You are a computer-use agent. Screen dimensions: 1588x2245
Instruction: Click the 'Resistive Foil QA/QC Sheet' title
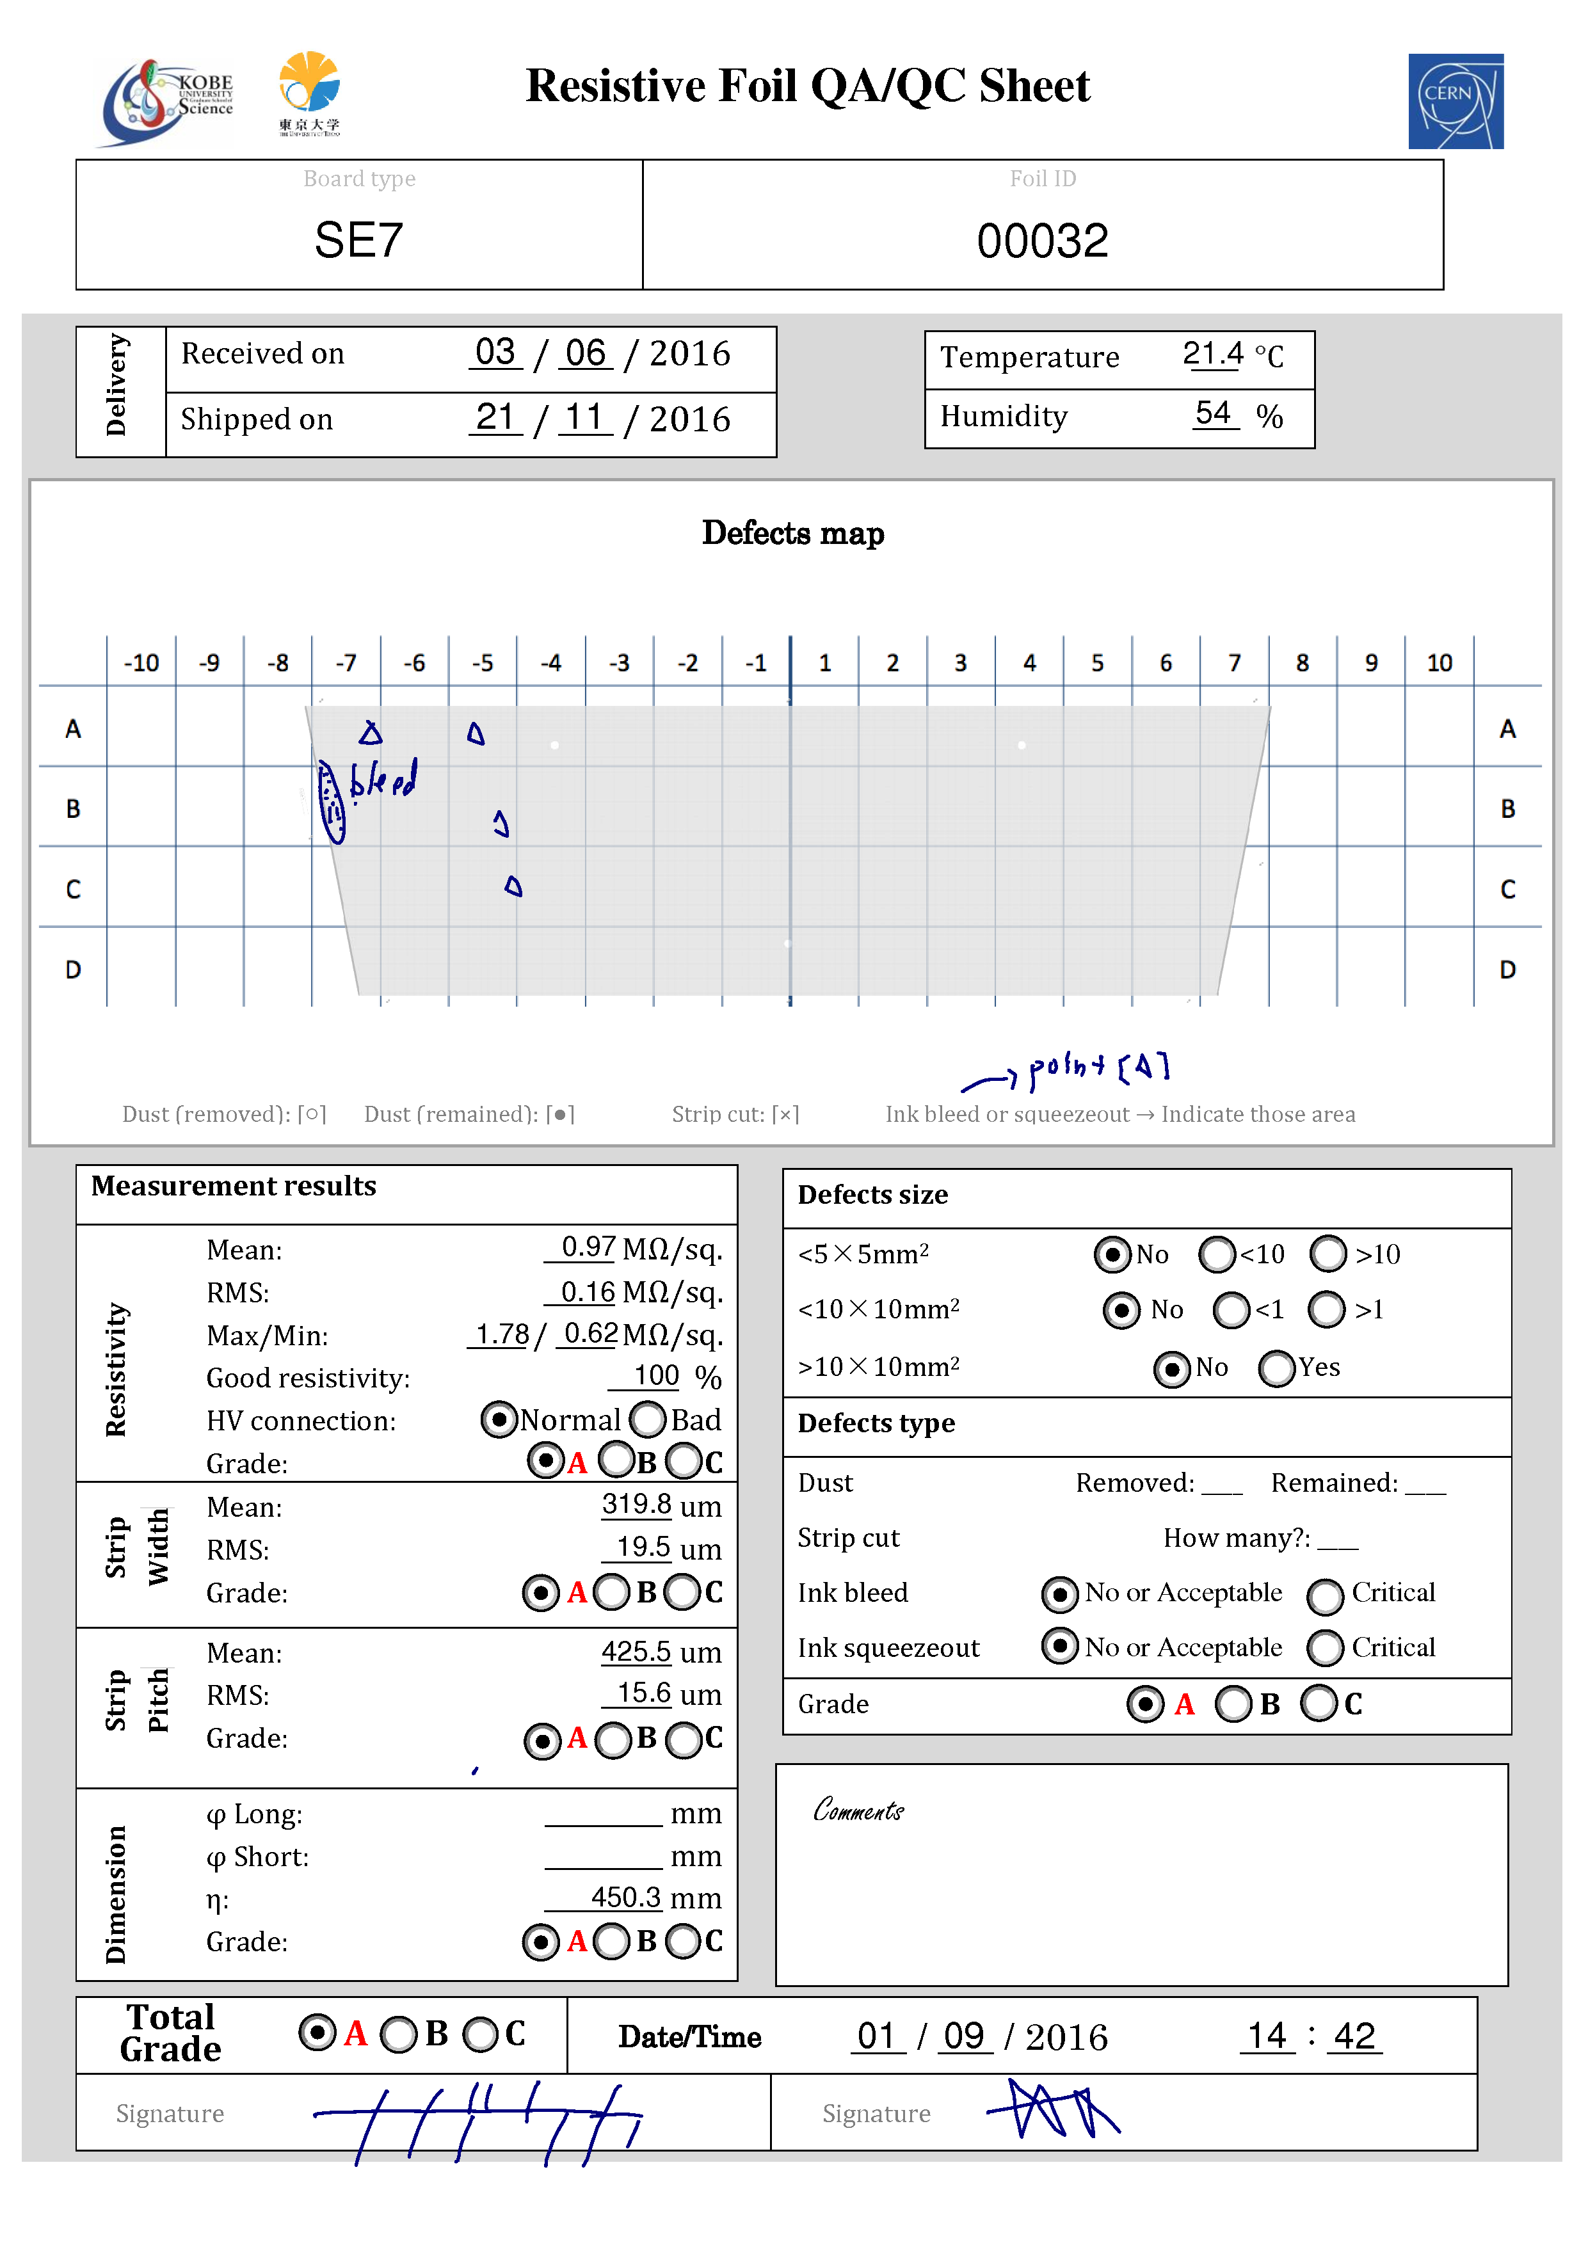[808, 86]
